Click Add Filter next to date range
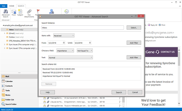182x111 pixels. 134,43
